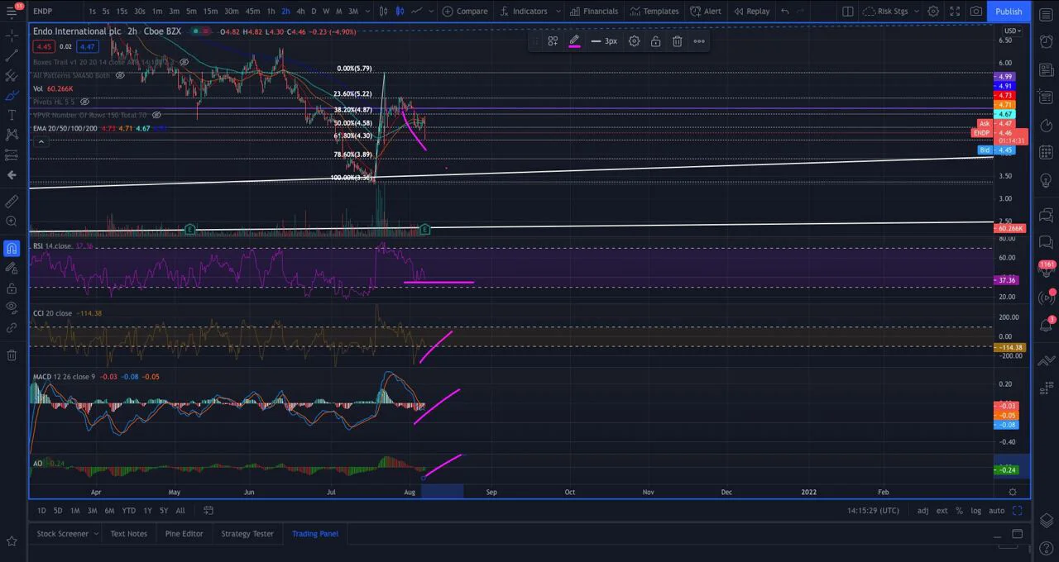Go back with the left-arrow tool in left toolbar

click(x=12, y=174)
